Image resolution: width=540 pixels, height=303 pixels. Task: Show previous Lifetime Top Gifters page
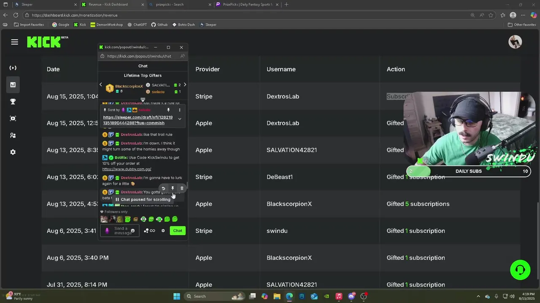pos(100,85)
